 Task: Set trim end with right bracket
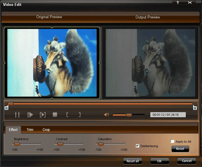80,115
